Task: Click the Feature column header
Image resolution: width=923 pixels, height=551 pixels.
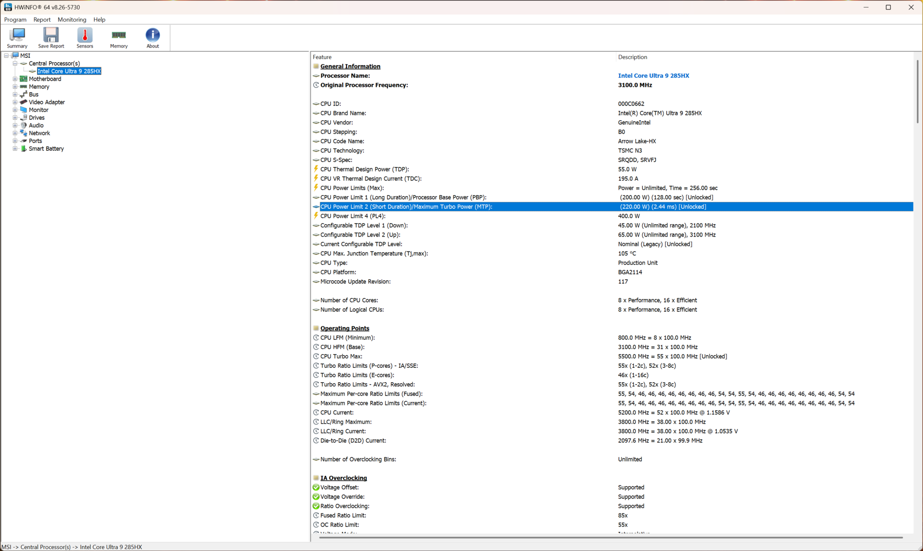Action: coord(322,57)
